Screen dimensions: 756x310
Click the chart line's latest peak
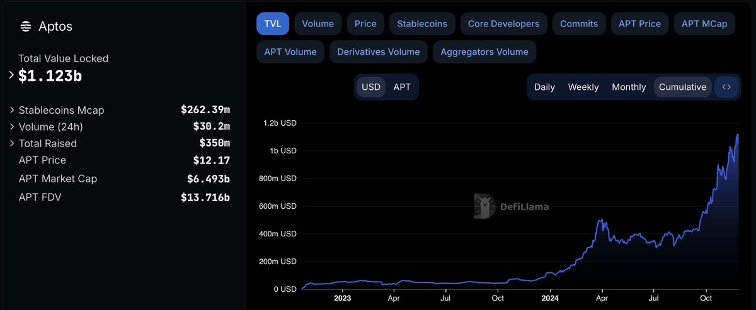coord(737,135)
